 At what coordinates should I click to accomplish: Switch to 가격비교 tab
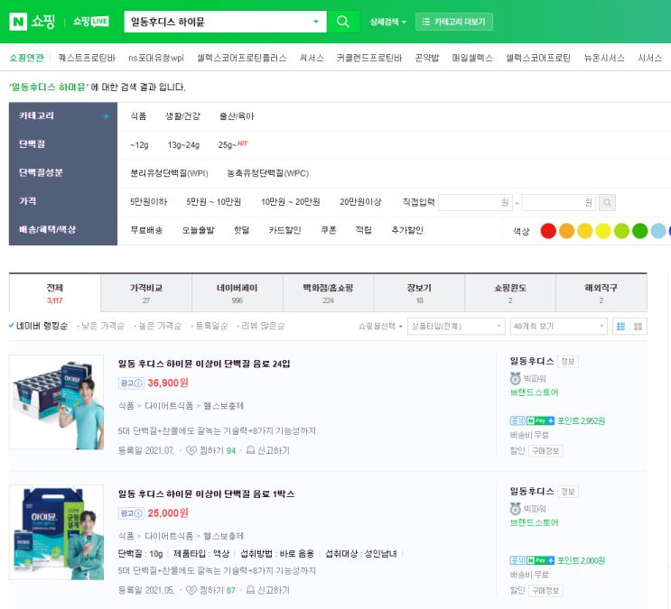(146, 293)
